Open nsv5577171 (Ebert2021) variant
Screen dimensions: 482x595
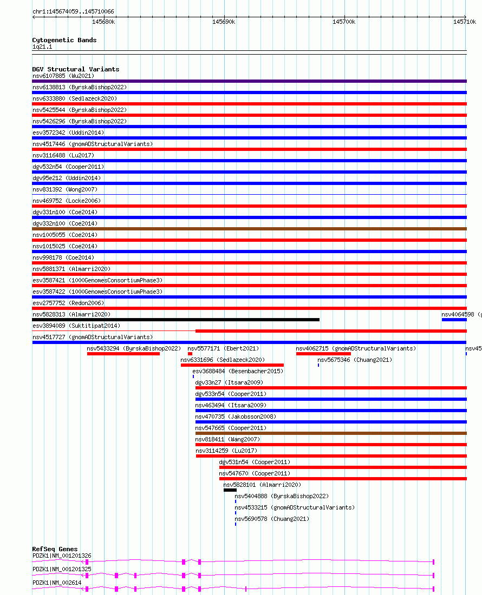[223, 349]
